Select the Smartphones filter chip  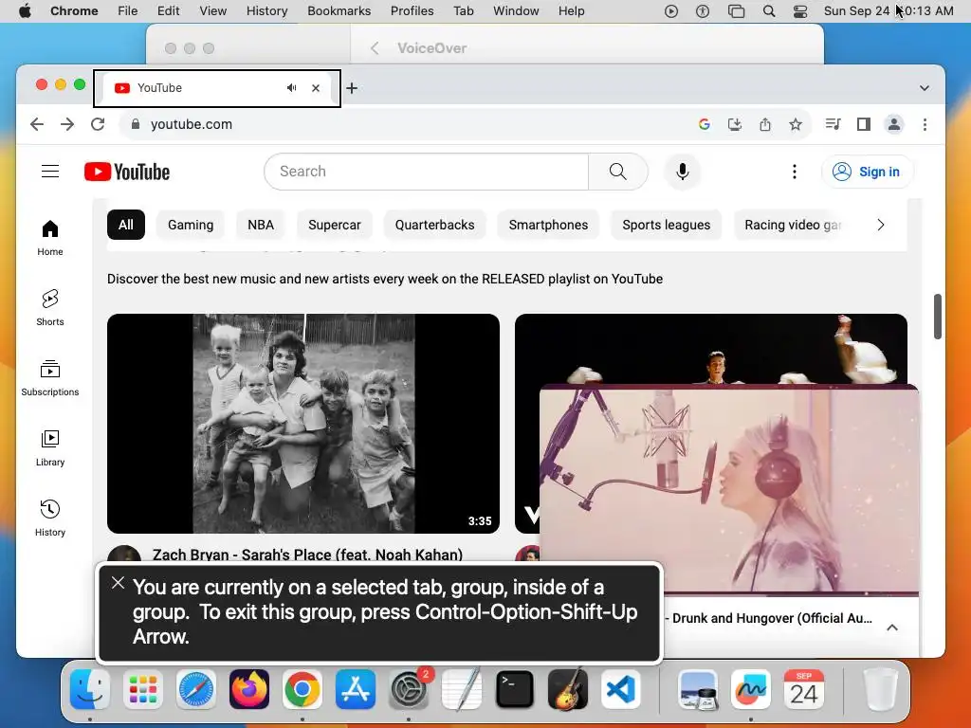click(x=548, y=225)
